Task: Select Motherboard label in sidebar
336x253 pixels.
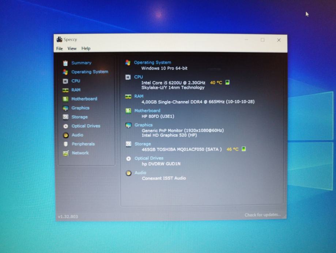Action: (x=84, y=99)
